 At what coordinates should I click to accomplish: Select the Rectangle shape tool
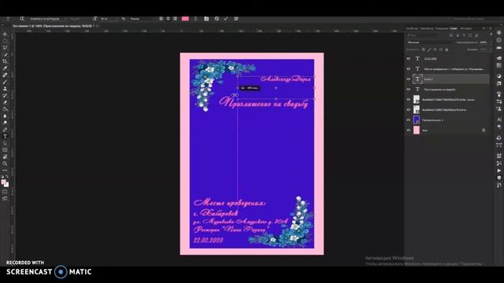click(5, 150)
